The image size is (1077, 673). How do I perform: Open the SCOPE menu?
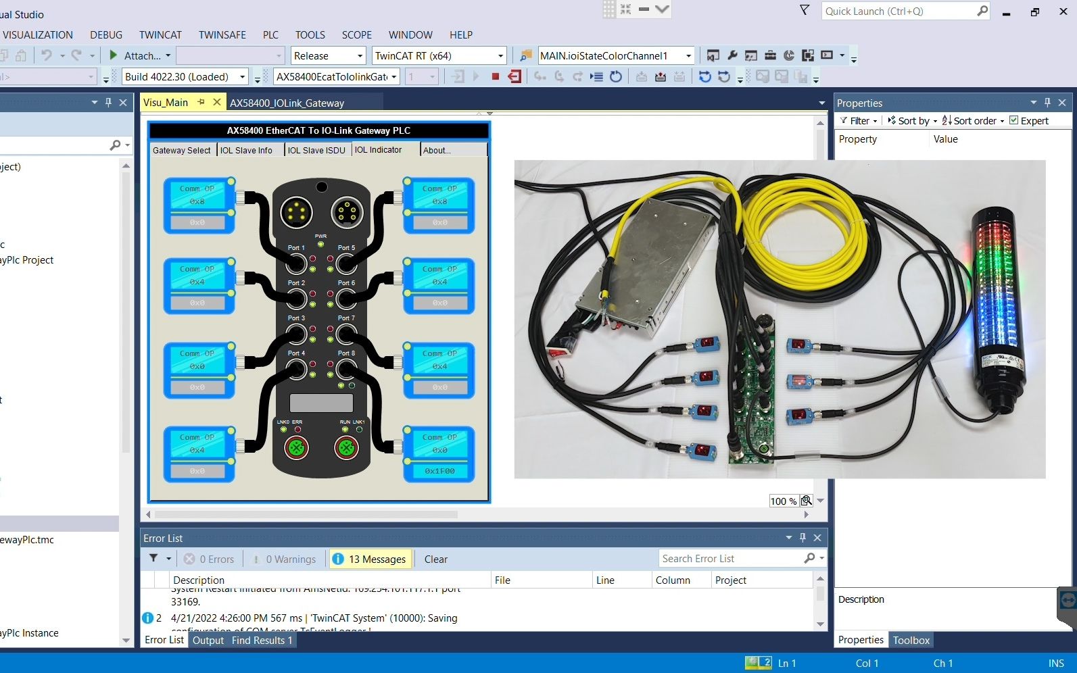coord(356,34)
